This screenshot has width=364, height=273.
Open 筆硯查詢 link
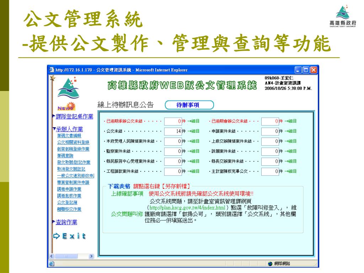tap(65, 156)
